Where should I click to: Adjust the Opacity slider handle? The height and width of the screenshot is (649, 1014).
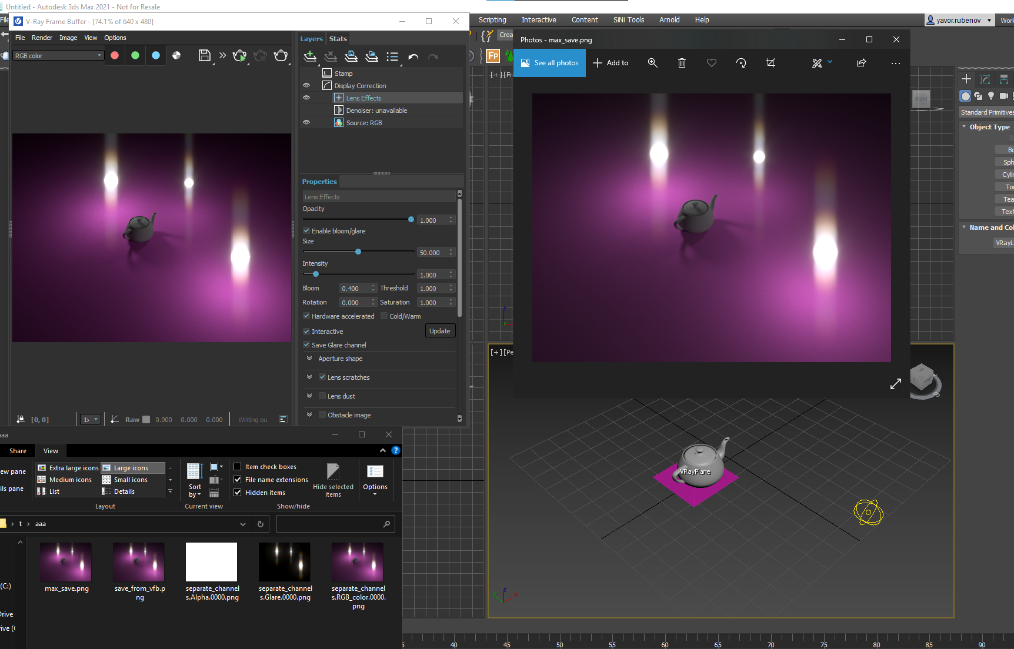point(411,219)
